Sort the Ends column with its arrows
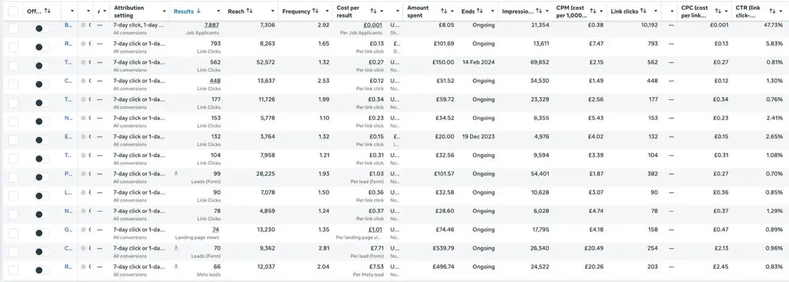This screenshot has width=789, height=282. pos(480,11)
